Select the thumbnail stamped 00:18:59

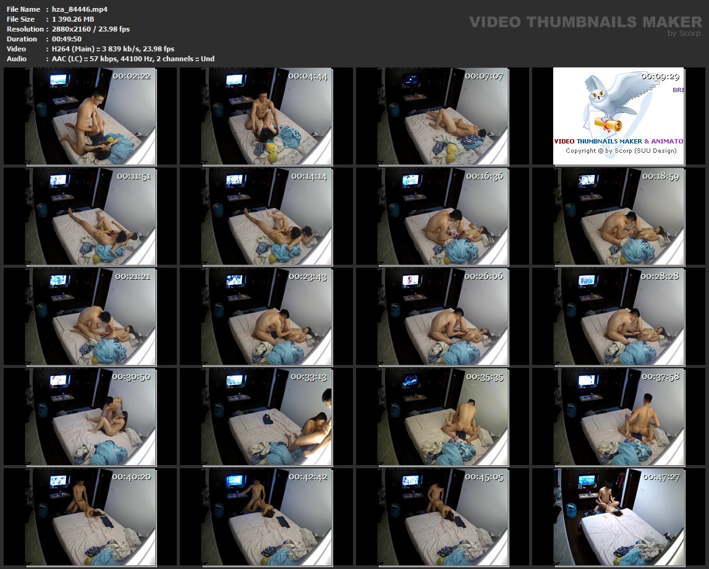pos(619,216)
